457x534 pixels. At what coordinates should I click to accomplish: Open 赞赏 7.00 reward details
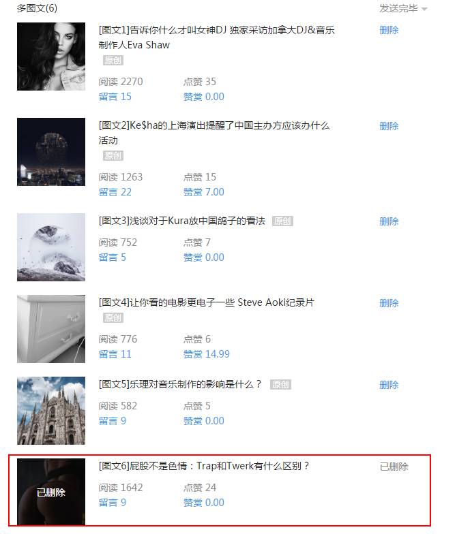(x=203, y=192)
